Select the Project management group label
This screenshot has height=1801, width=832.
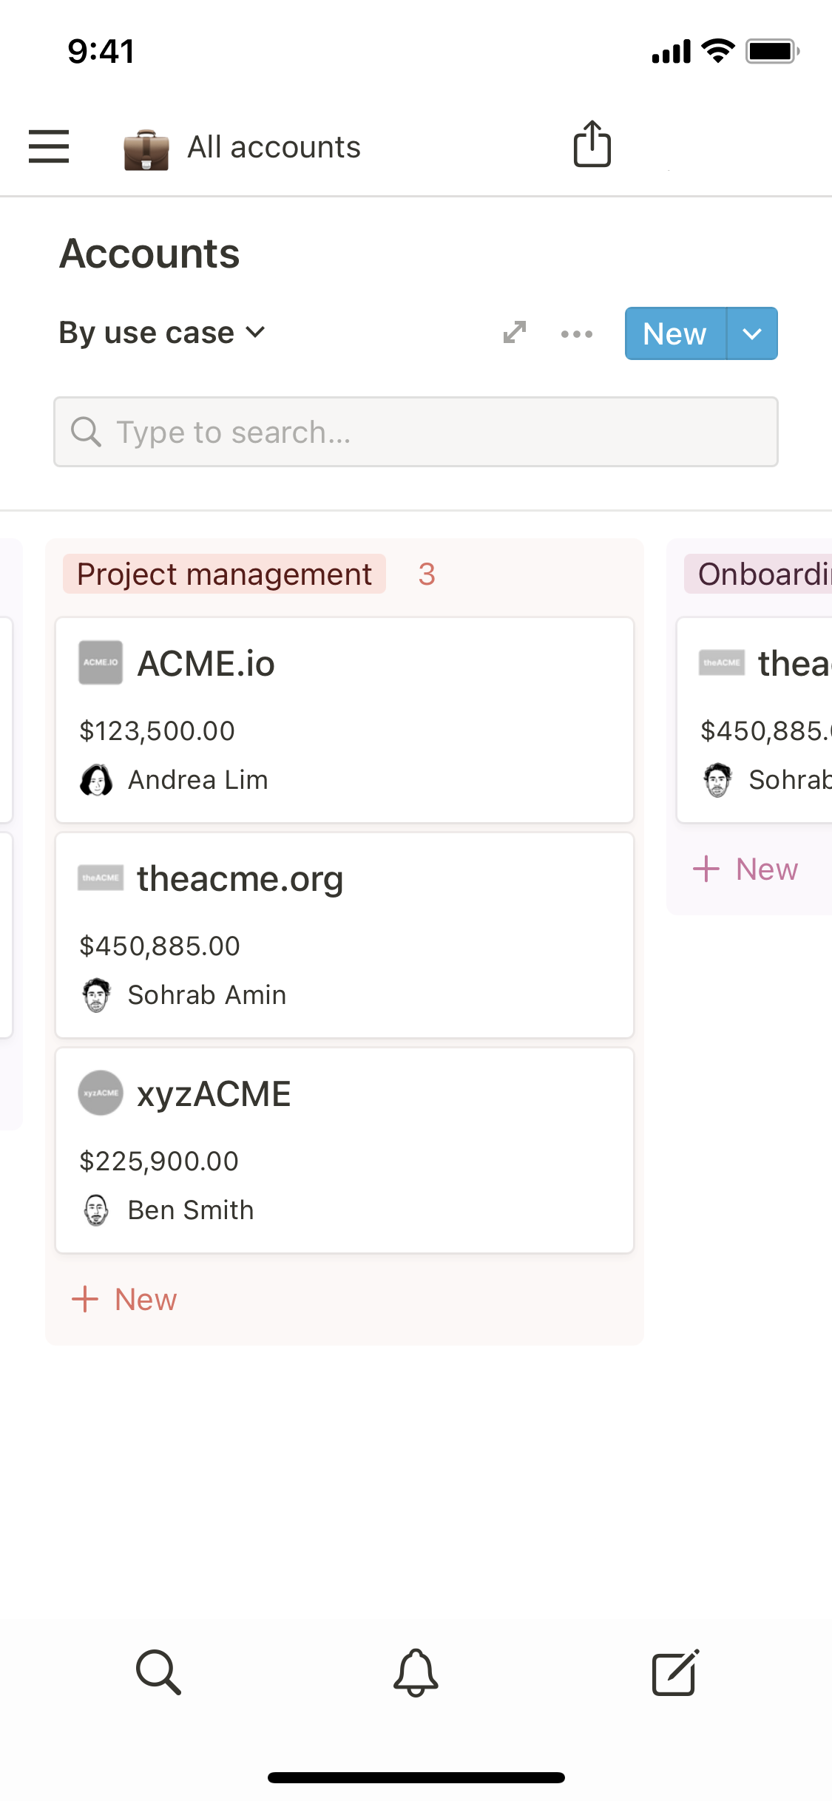[x=224, y=574]
